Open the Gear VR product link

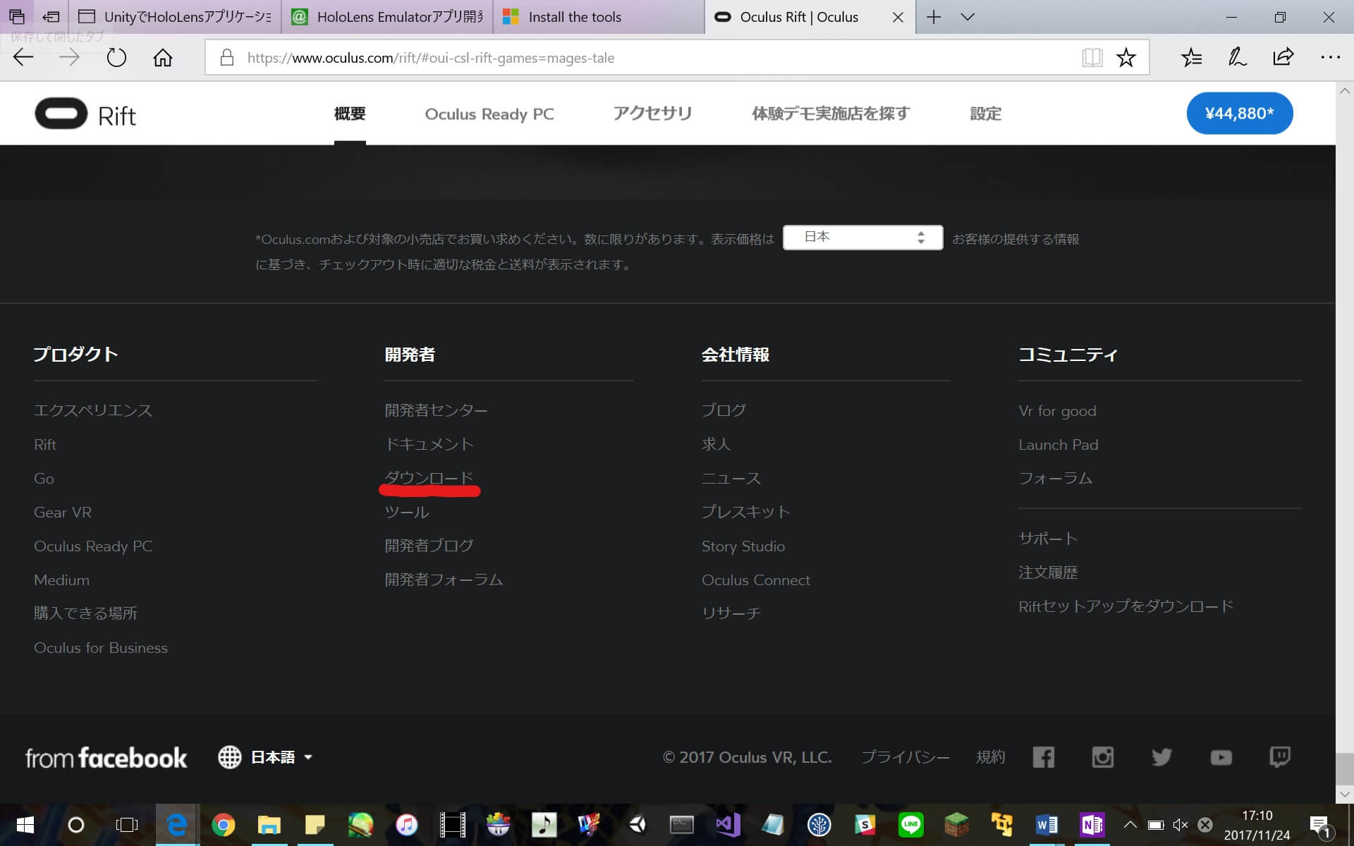tap(63, 513)
